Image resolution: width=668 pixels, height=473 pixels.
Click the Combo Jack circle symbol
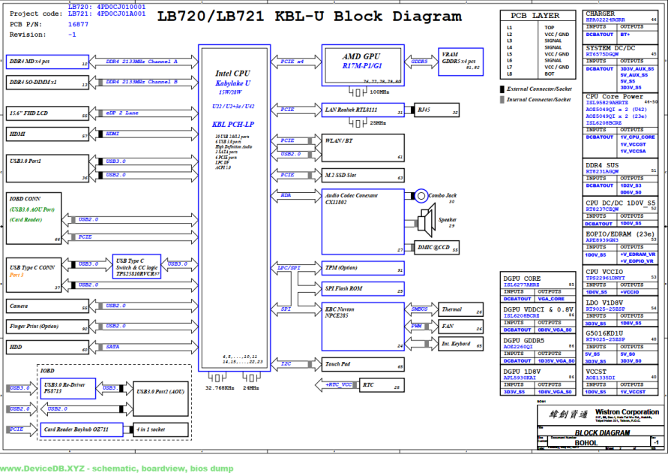pyautogui.click(x=421, y=196)
